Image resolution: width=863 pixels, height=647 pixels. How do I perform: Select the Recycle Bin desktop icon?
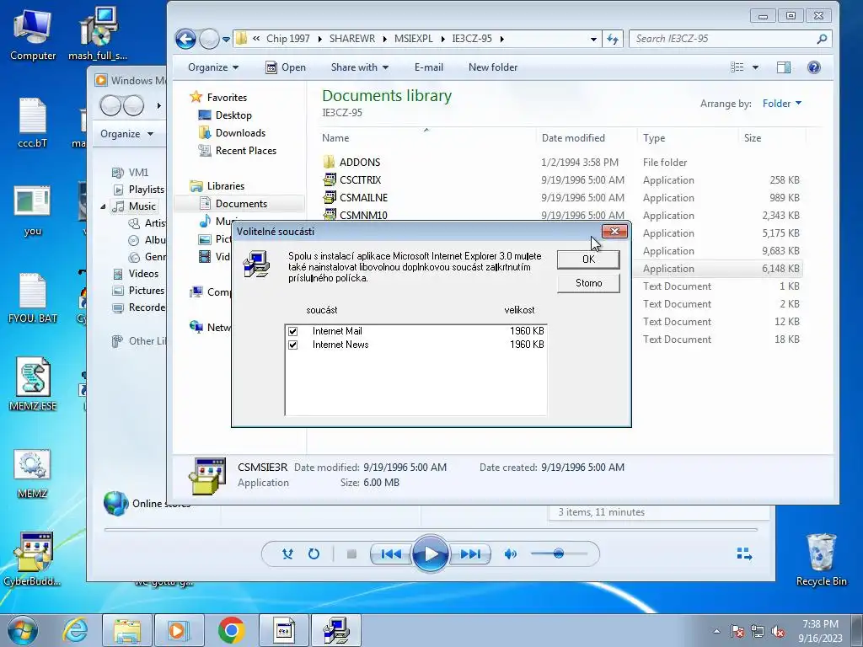(x=821, y=560)
